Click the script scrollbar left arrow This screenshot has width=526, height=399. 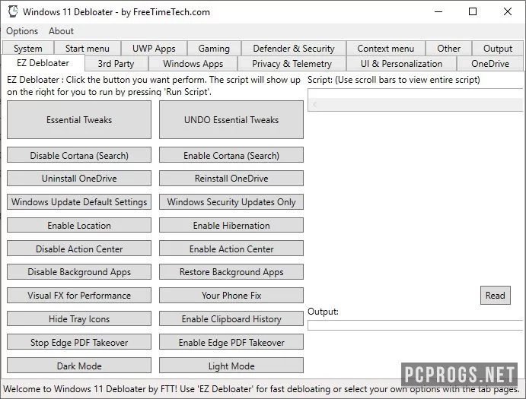[314, 105]
